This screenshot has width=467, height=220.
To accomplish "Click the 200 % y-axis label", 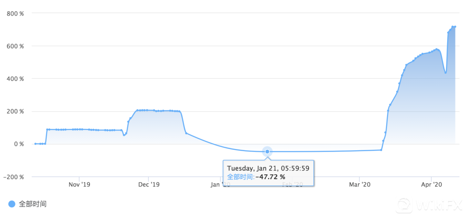I will pos(15,112).
